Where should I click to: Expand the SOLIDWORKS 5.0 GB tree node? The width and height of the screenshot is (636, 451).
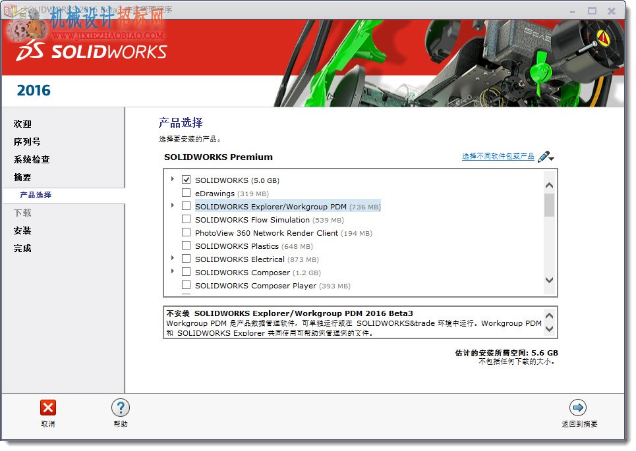(x=173, y=178)
